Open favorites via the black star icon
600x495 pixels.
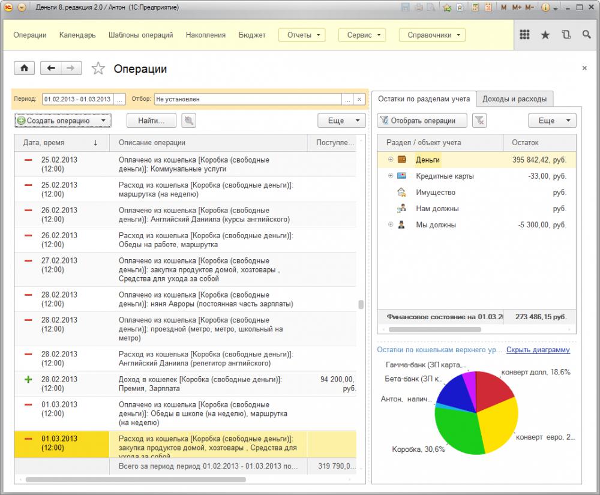(545, 35)
